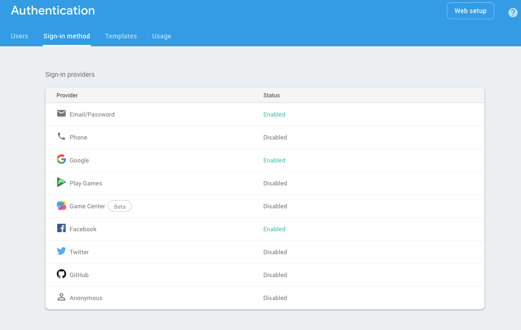Open the GitHub provider label
This screenshot has height=330, width=521.
79,275
